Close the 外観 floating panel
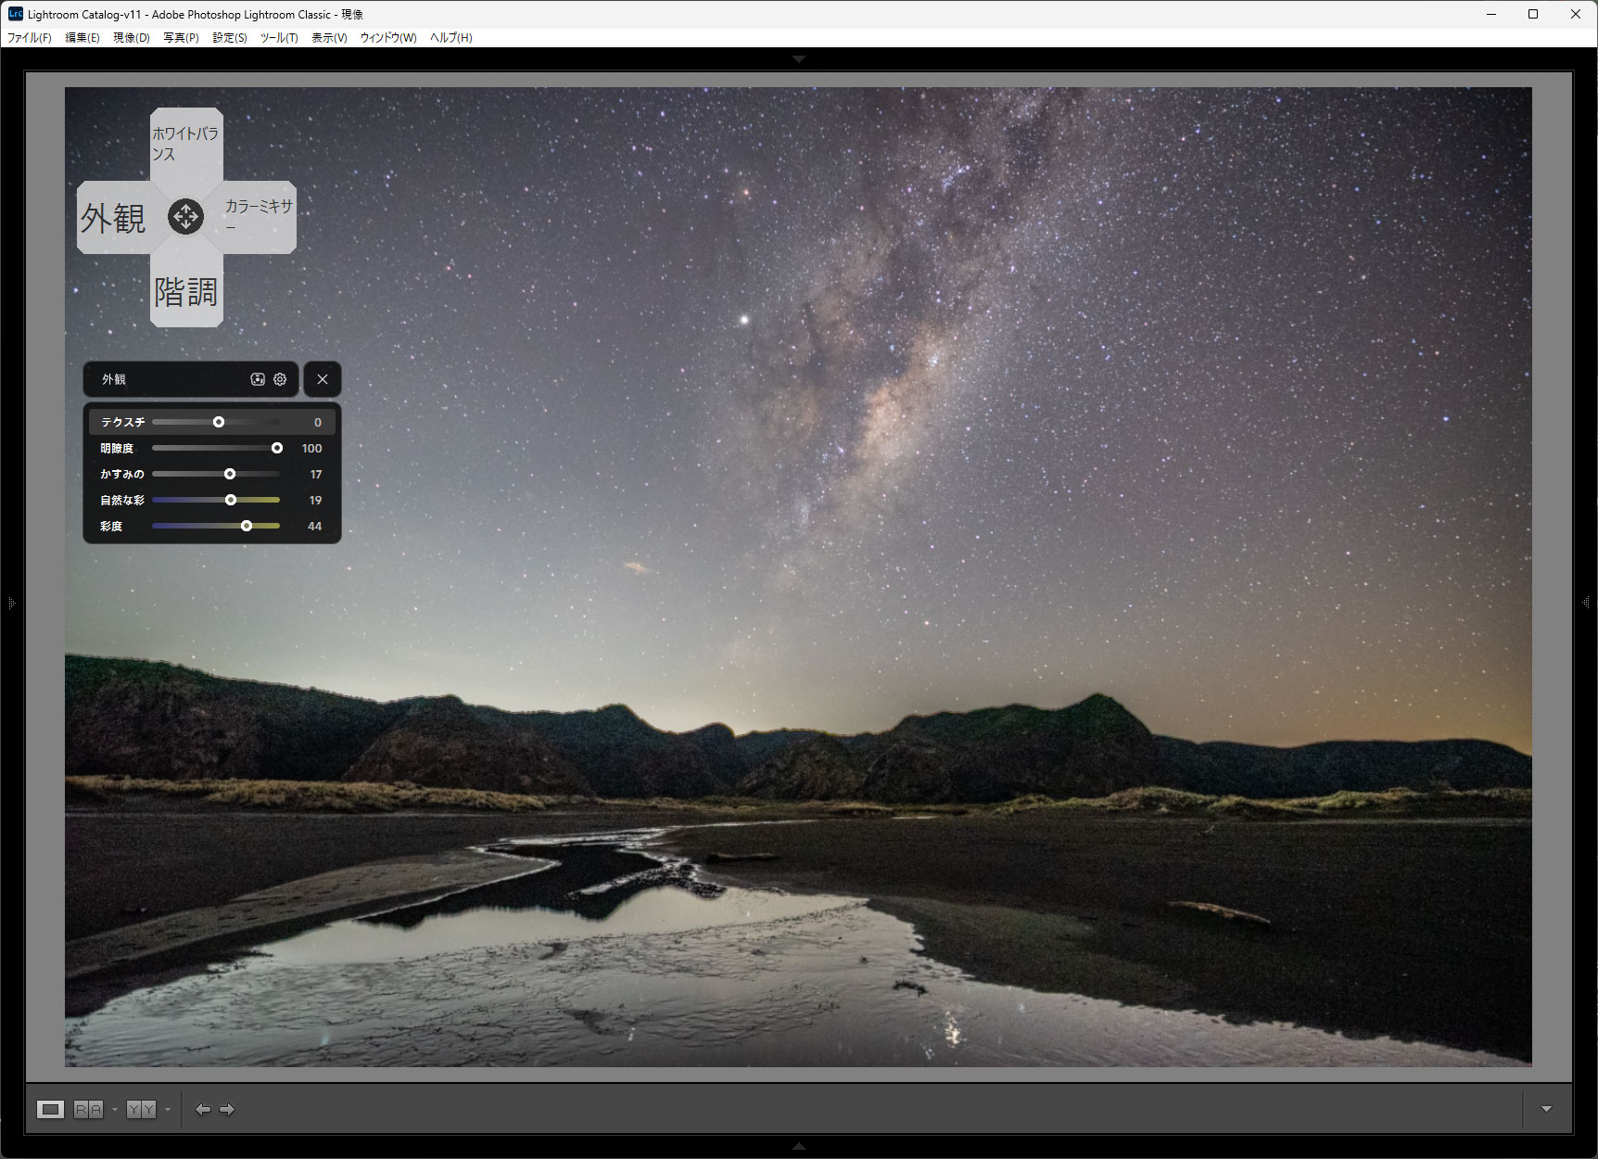Screen dimensions: 1598x1159 pos(323,379)
